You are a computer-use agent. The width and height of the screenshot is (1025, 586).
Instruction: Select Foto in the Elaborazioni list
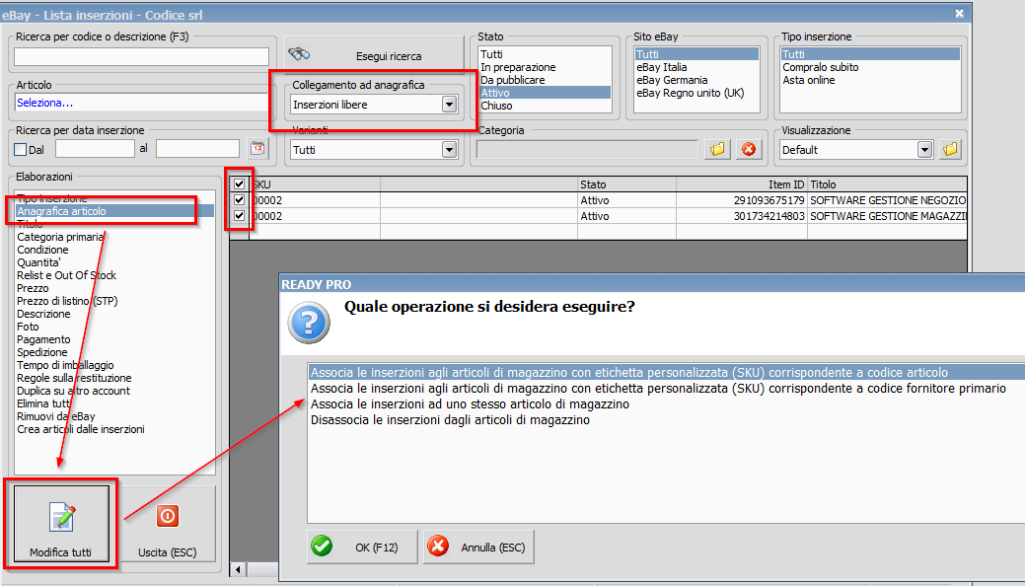tap(114, 327)
